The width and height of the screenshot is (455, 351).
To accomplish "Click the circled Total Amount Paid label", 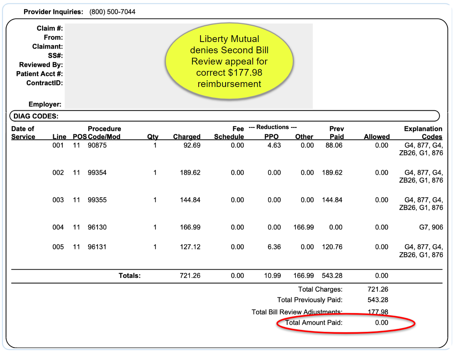I will [x=314, y=322].
